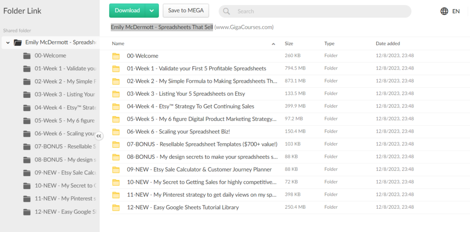Open 09-NEW Etsy Sale Calculator folder row
Image resolution: width=470 pixels, height=232 pixels.
point(199,170)
